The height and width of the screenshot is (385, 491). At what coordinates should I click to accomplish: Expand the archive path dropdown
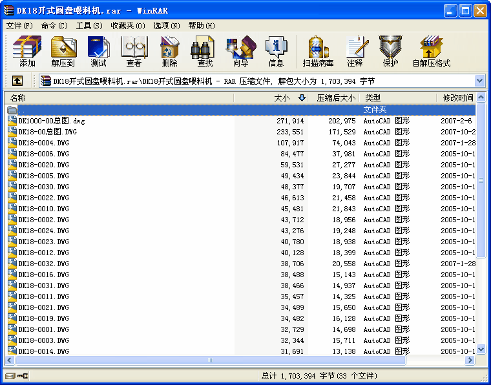(x=479, y=81)
